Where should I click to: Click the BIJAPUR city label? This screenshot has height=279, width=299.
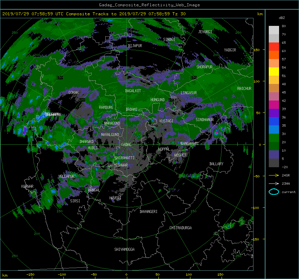click(135, 46)
